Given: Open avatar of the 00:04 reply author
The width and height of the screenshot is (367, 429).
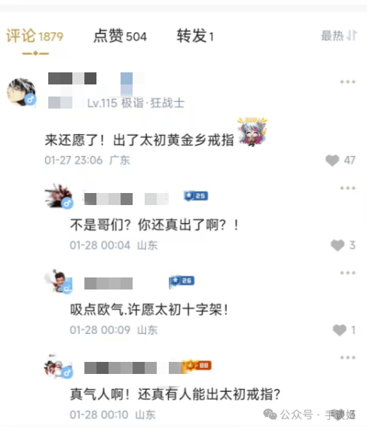Looking at the screenshot, I should (59, 196).
